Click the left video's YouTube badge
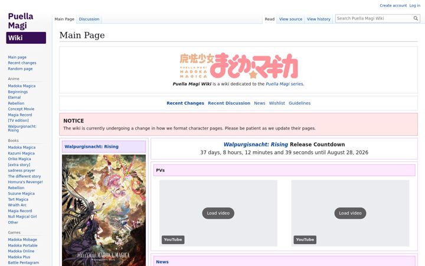425x266 pixels. tap(173, 239)
